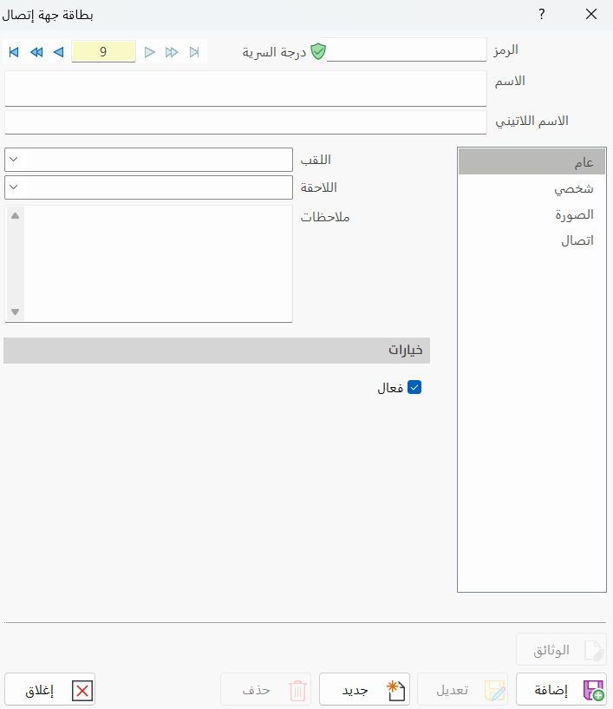
Task: Select the شخصي personal tab
Action: coord(531,188)
